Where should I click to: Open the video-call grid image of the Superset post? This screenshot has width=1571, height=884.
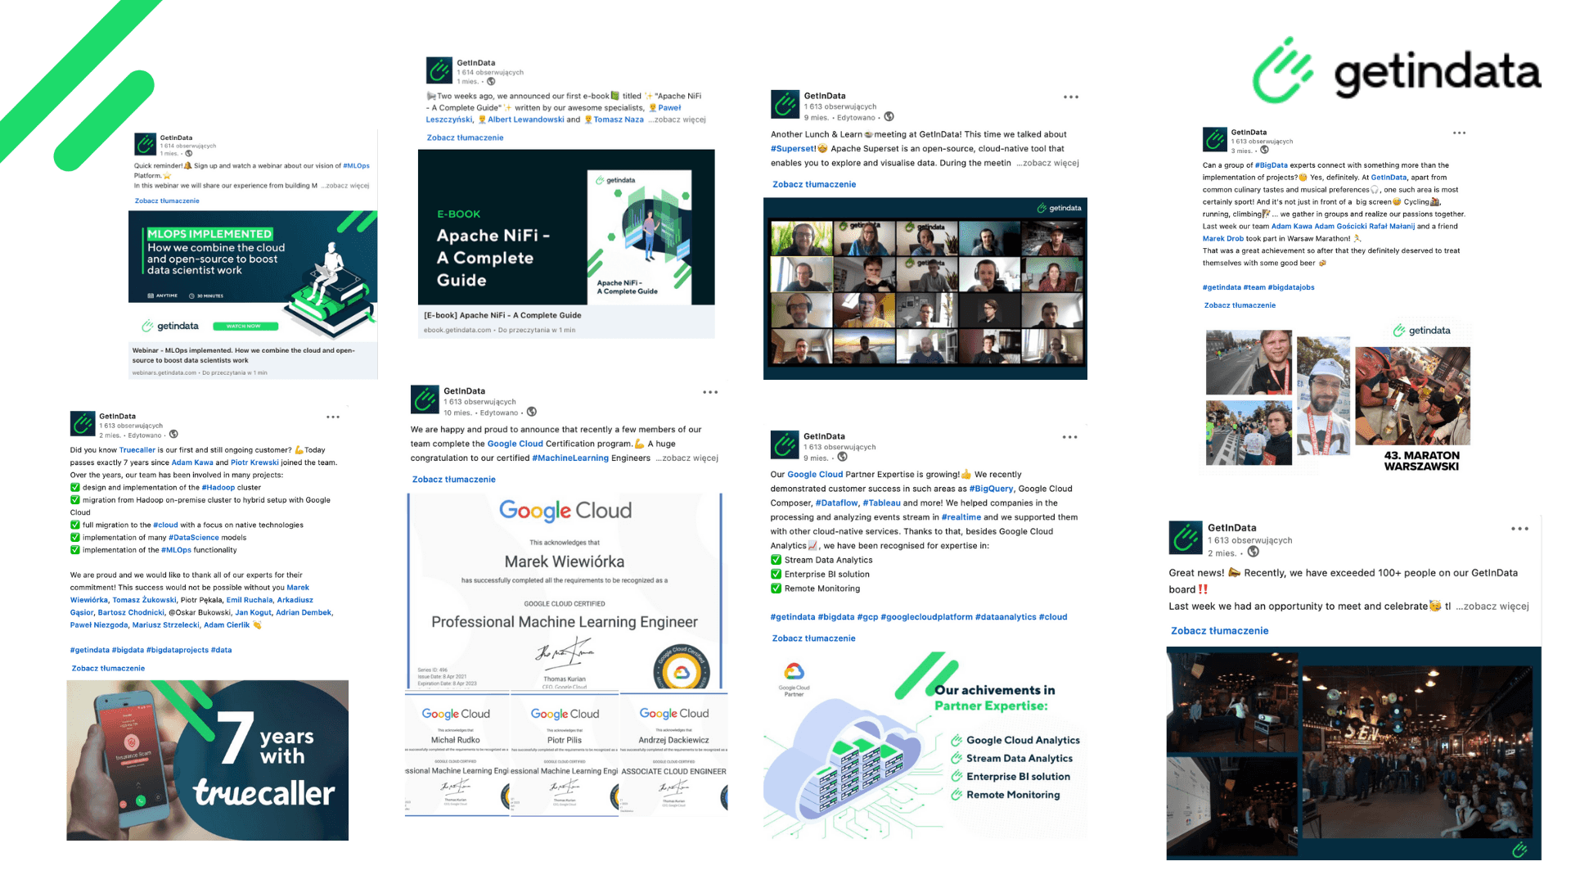(x=925, y=289)
